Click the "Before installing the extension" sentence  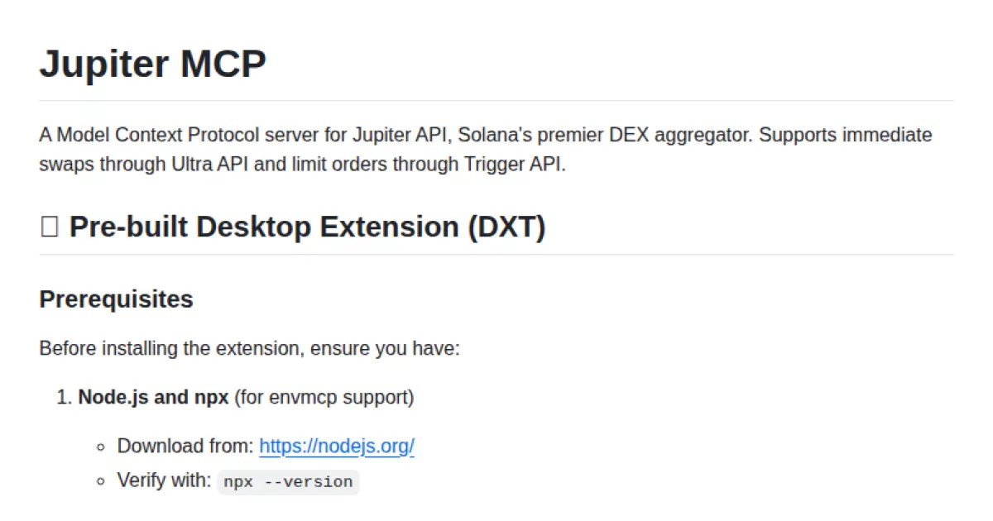[248, 348]
